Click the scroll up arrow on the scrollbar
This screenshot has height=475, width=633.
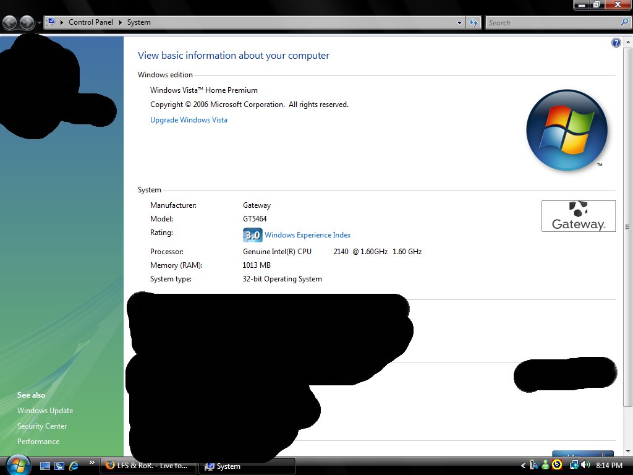coord(628,42)
